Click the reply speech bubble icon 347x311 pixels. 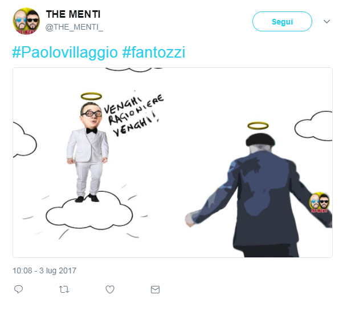point(18,289)
